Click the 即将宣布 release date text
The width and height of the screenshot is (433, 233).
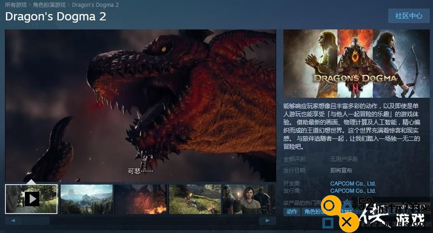pyautogui.click(x=341, y=171)
